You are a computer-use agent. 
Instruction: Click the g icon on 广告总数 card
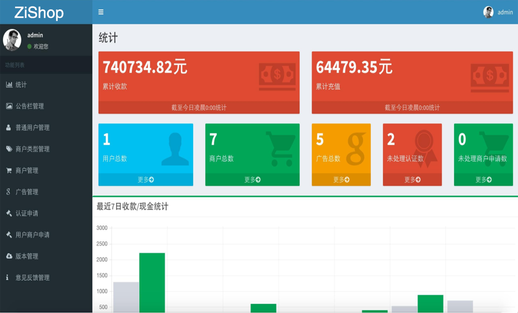pos(356,149)
